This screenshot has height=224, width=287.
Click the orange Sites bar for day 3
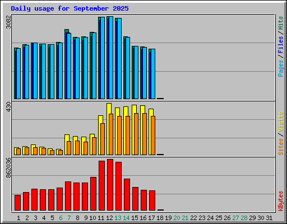coord(35,151)
